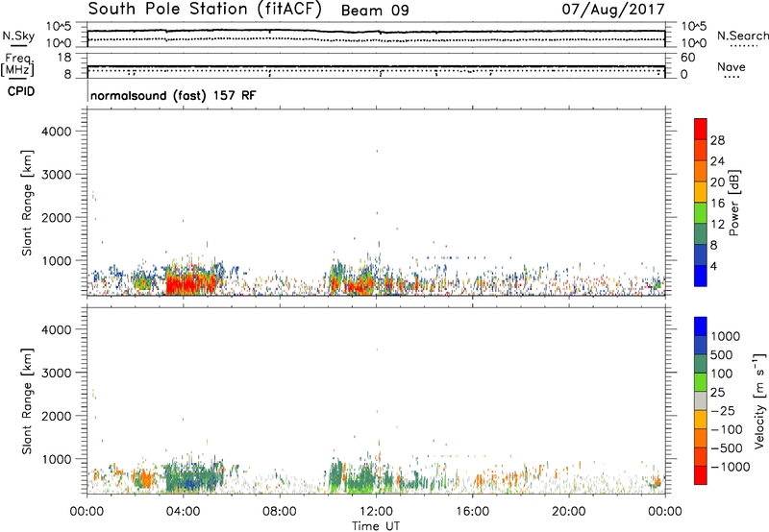
Task: Click the '20' power colorbar label
Action: (x=717, y=182)
